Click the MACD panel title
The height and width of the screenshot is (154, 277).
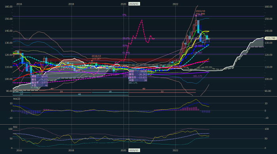pos(17,99)
